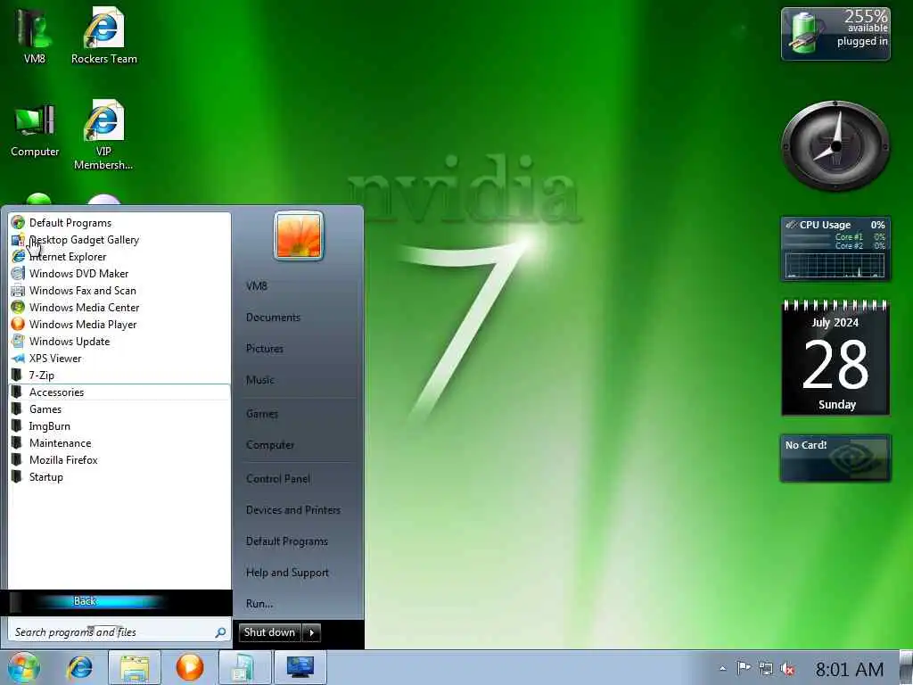Click the music document icon on taskbar

(244, 667)
